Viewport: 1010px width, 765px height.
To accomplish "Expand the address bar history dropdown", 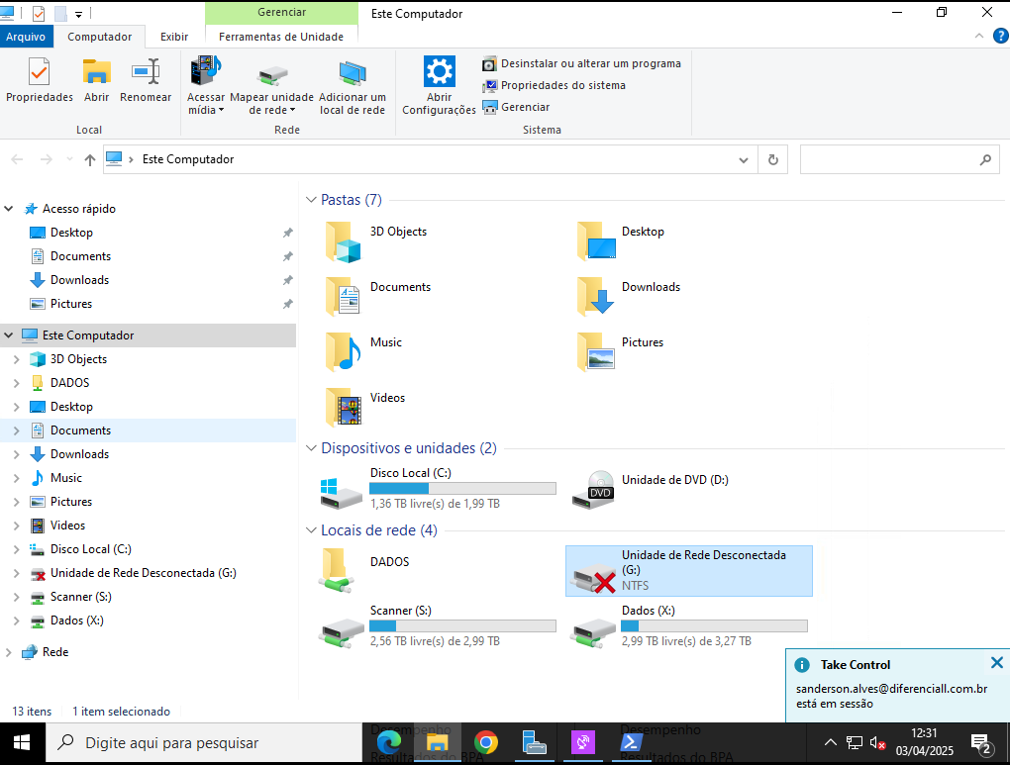I will [x=744, y=159].
